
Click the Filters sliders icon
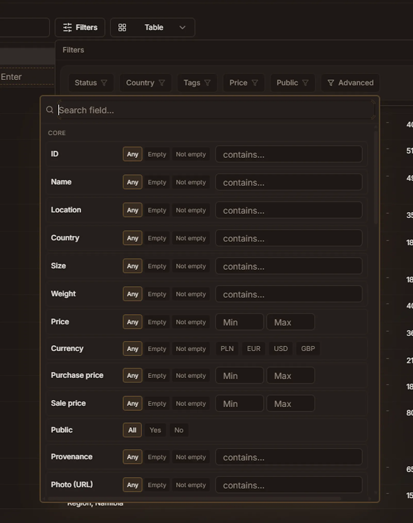[x=67, y=27]
